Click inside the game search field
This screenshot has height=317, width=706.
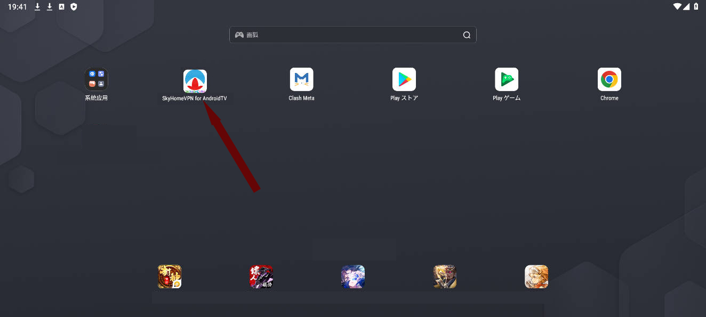pos(353,35)
